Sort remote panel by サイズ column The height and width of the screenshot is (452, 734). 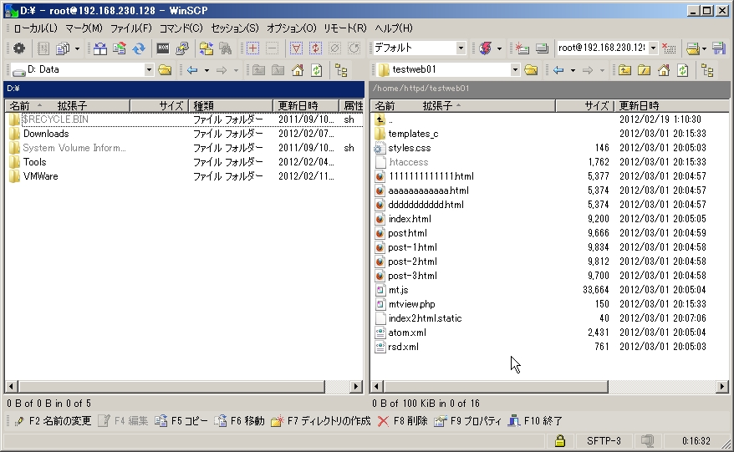[x=584, y=106]
